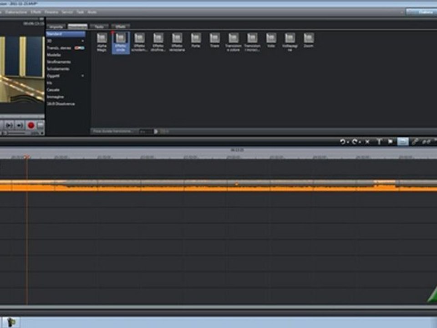
Task: Pick the Voltapagina transition
Action: click(x=290, y=42)
